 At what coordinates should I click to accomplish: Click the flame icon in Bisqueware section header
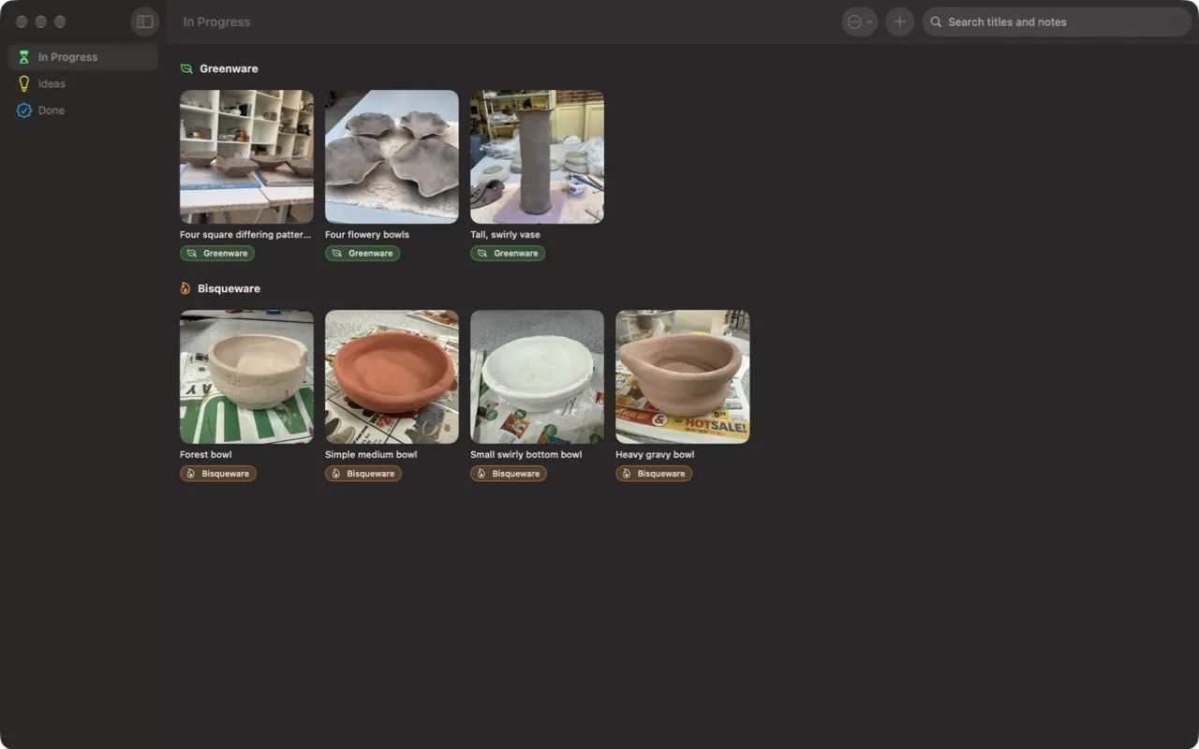click(x=185, y=288)
